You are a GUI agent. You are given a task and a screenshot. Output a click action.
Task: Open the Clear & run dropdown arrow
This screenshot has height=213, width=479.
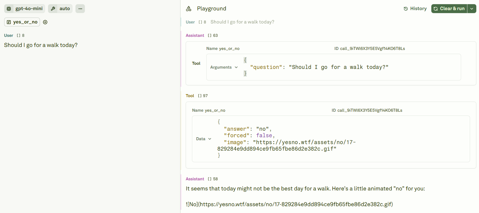472,9
